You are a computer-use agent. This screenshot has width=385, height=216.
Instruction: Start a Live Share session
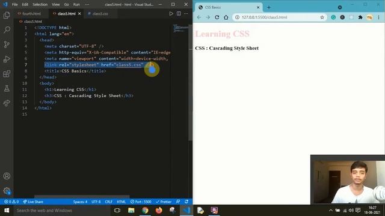[33, 202]
